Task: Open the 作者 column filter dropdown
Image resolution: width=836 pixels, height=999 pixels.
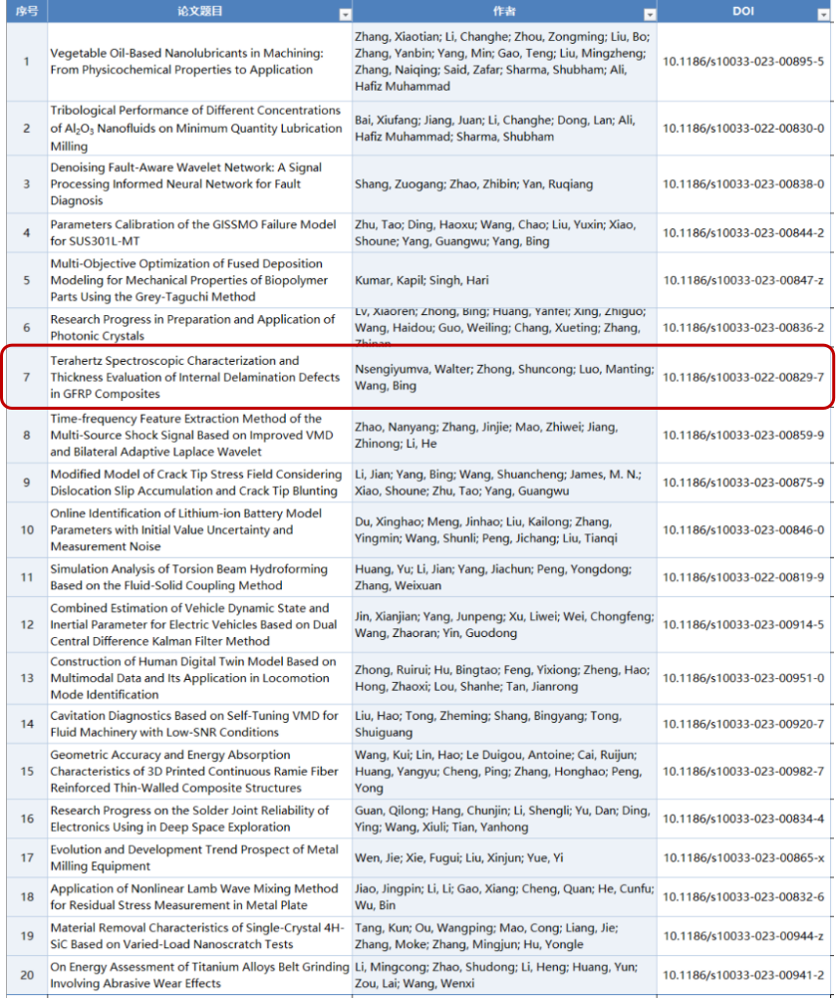Action: [x=650, y=14]
